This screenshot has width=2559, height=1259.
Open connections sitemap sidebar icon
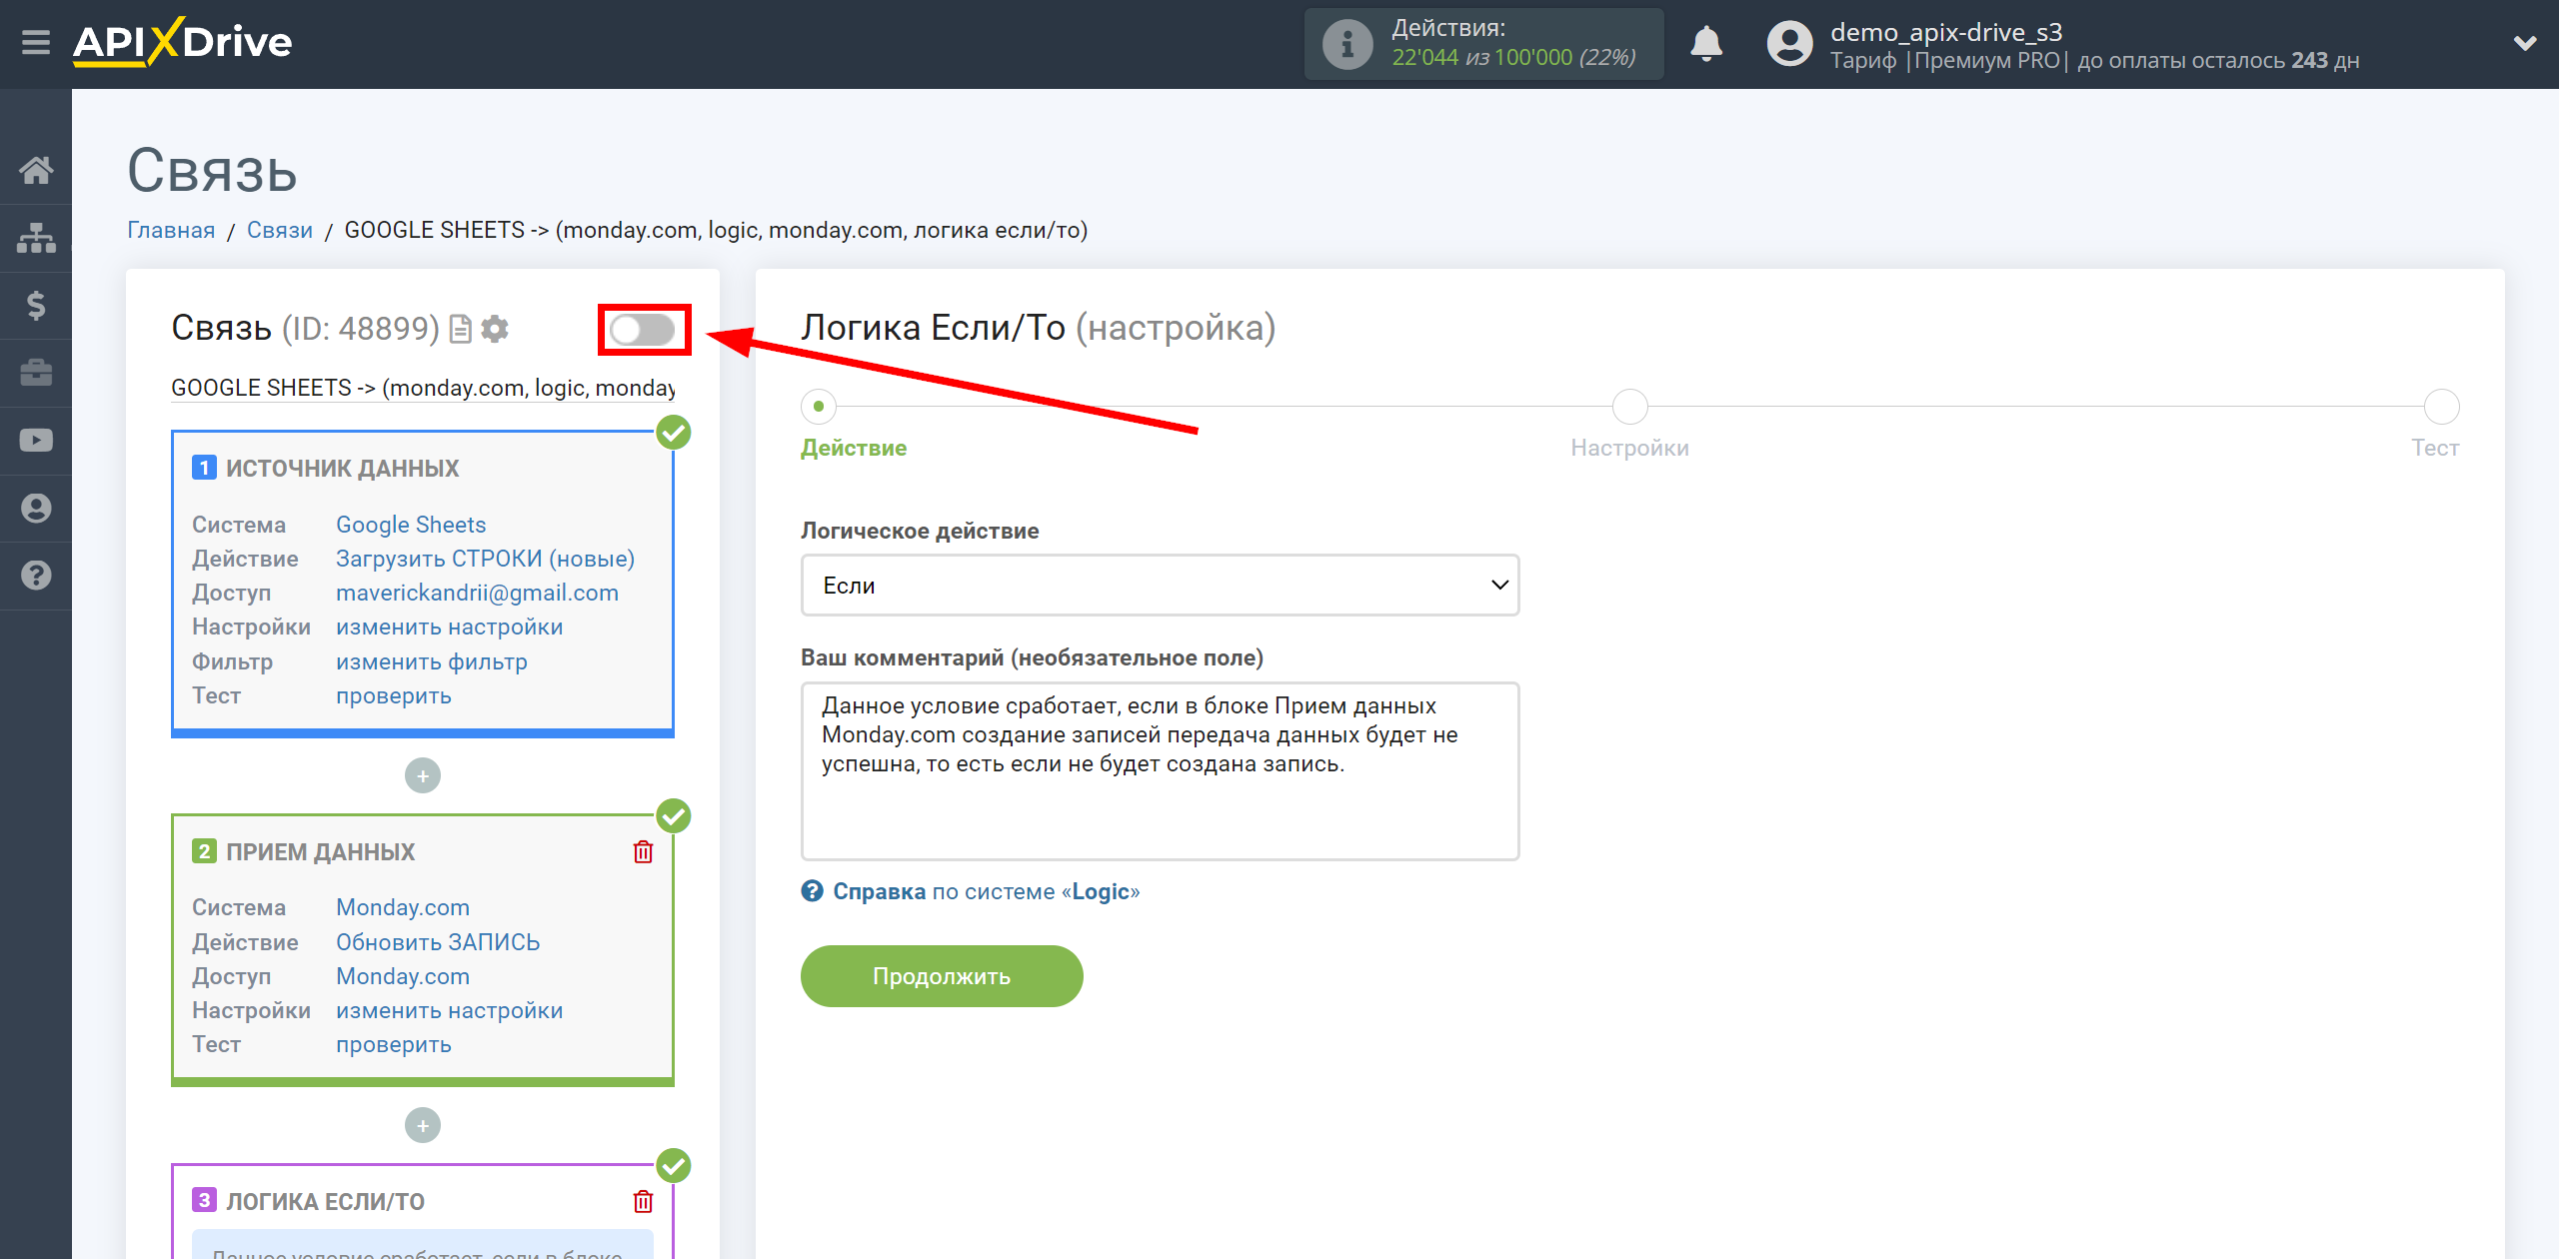[x=36, y=238]
